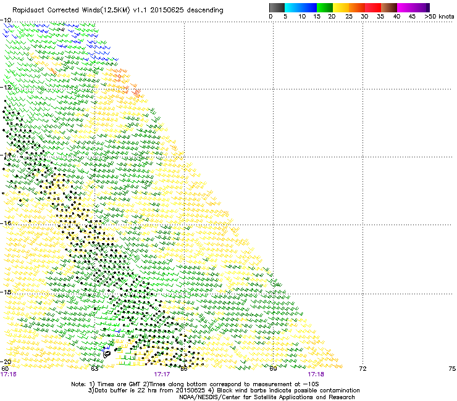This screenshot has height=401, width=457.
Task: Click the red 30–35 knots legend segment
Action: [x=373, y=7]
